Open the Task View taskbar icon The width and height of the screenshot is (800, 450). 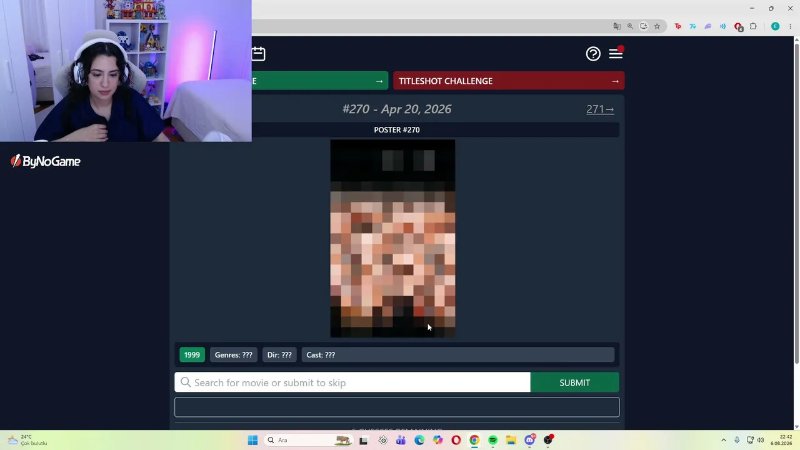tap(364, 440)
